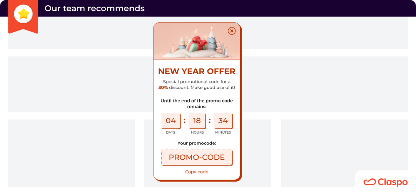Image resolution: width=416 pixels, height=195 pixels.
Task: Click the Our team recommends header
Action: [94, 8]
